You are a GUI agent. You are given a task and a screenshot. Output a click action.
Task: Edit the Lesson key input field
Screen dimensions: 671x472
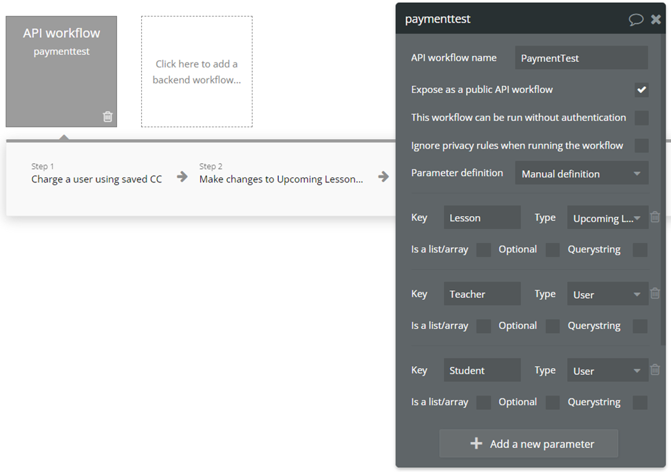point(482,217)
